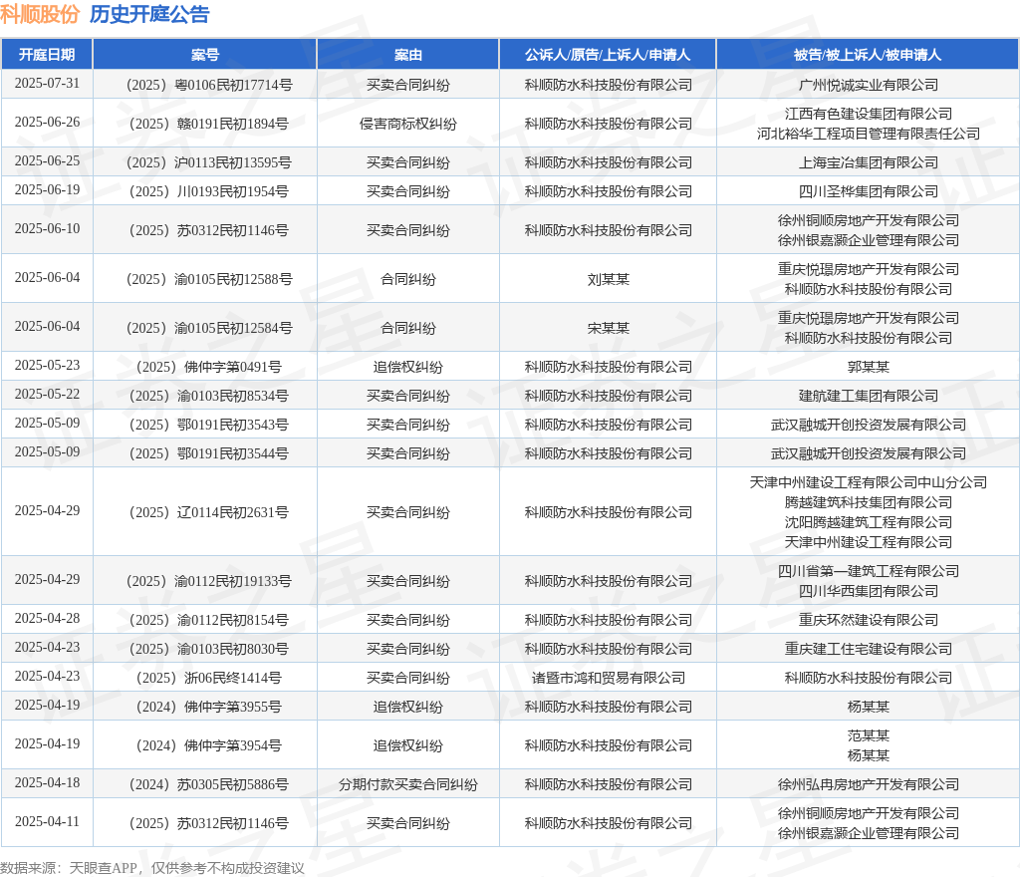Select case number 渝0112民初19133号
Viewport: 1020px width, 877px height.
pyautogui.click(x=209, y=581)
